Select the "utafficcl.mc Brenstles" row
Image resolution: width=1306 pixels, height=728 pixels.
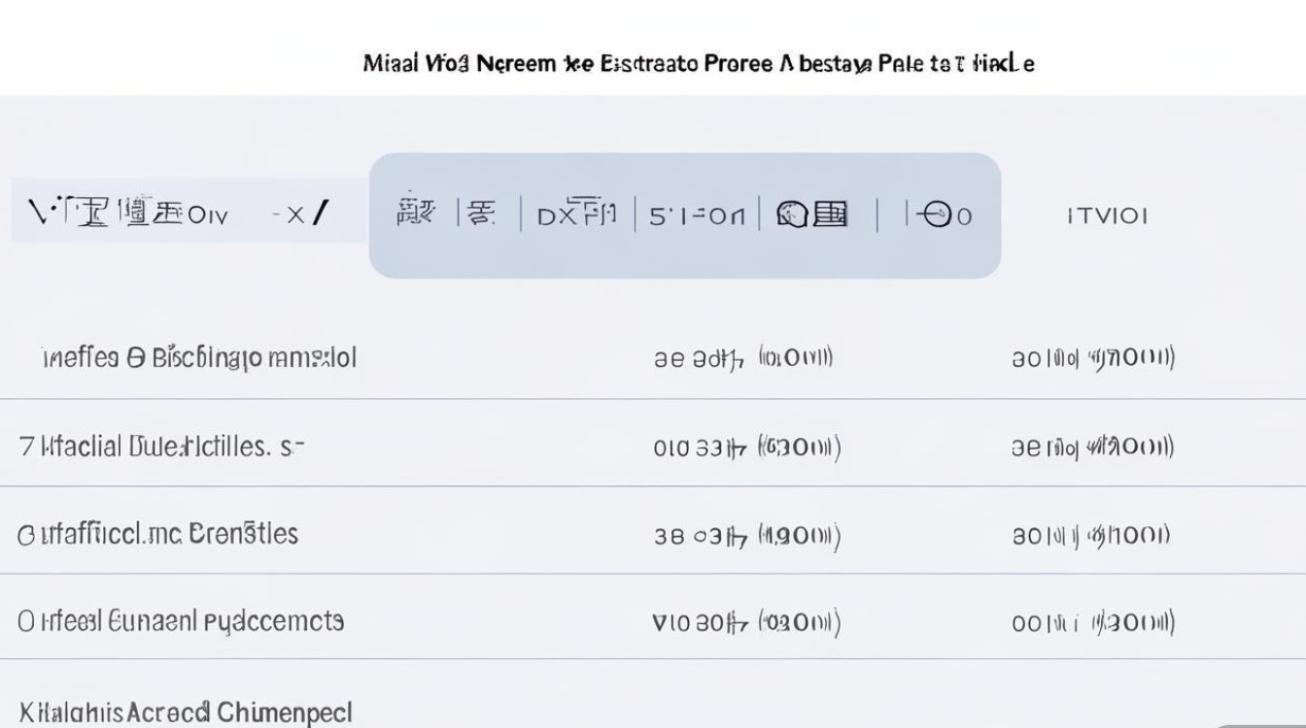coord(157,534)
